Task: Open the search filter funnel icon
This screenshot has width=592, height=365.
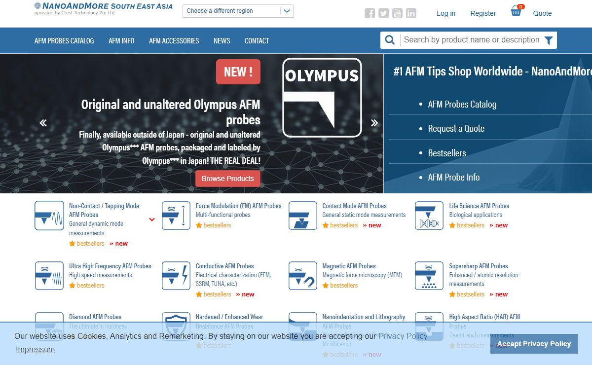Action: (x=549, y=40)
